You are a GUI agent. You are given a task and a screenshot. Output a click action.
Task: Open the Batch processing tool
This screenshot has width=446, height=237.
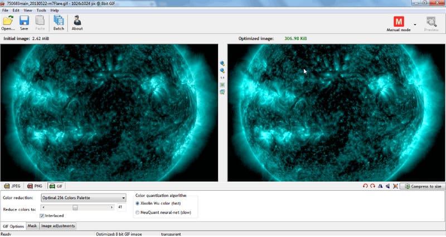59,23
